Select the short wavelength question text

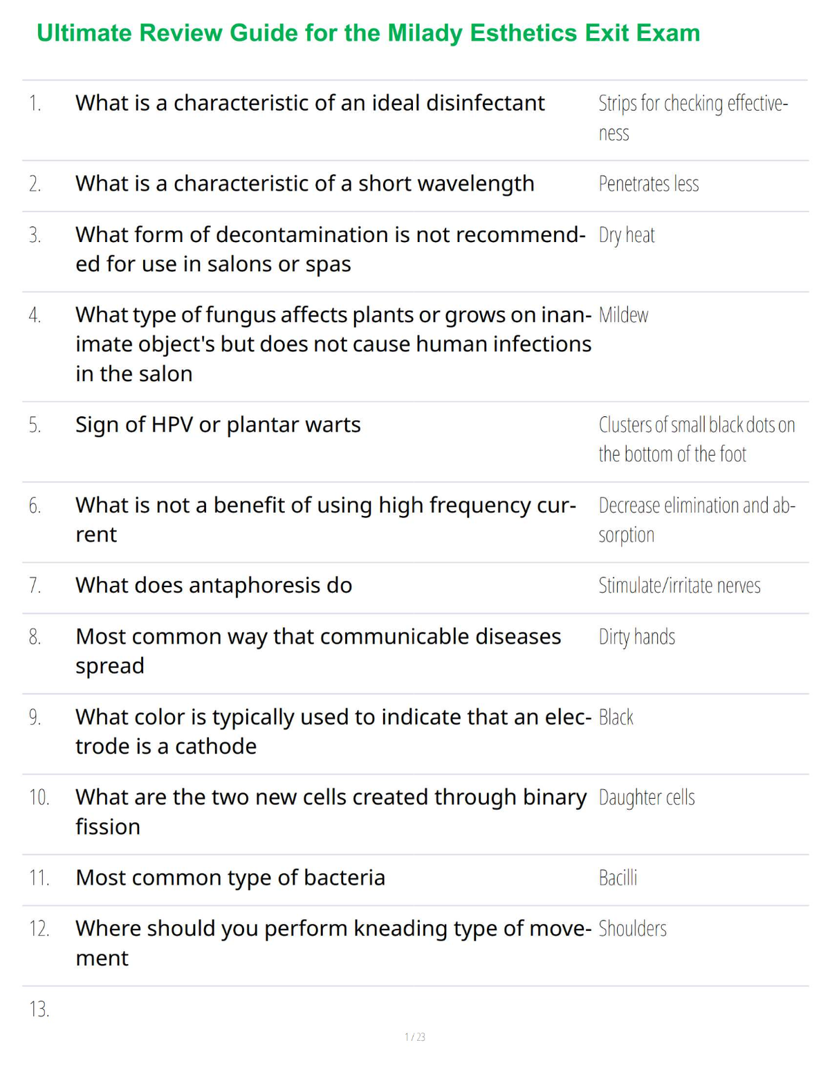click(305, 183)
